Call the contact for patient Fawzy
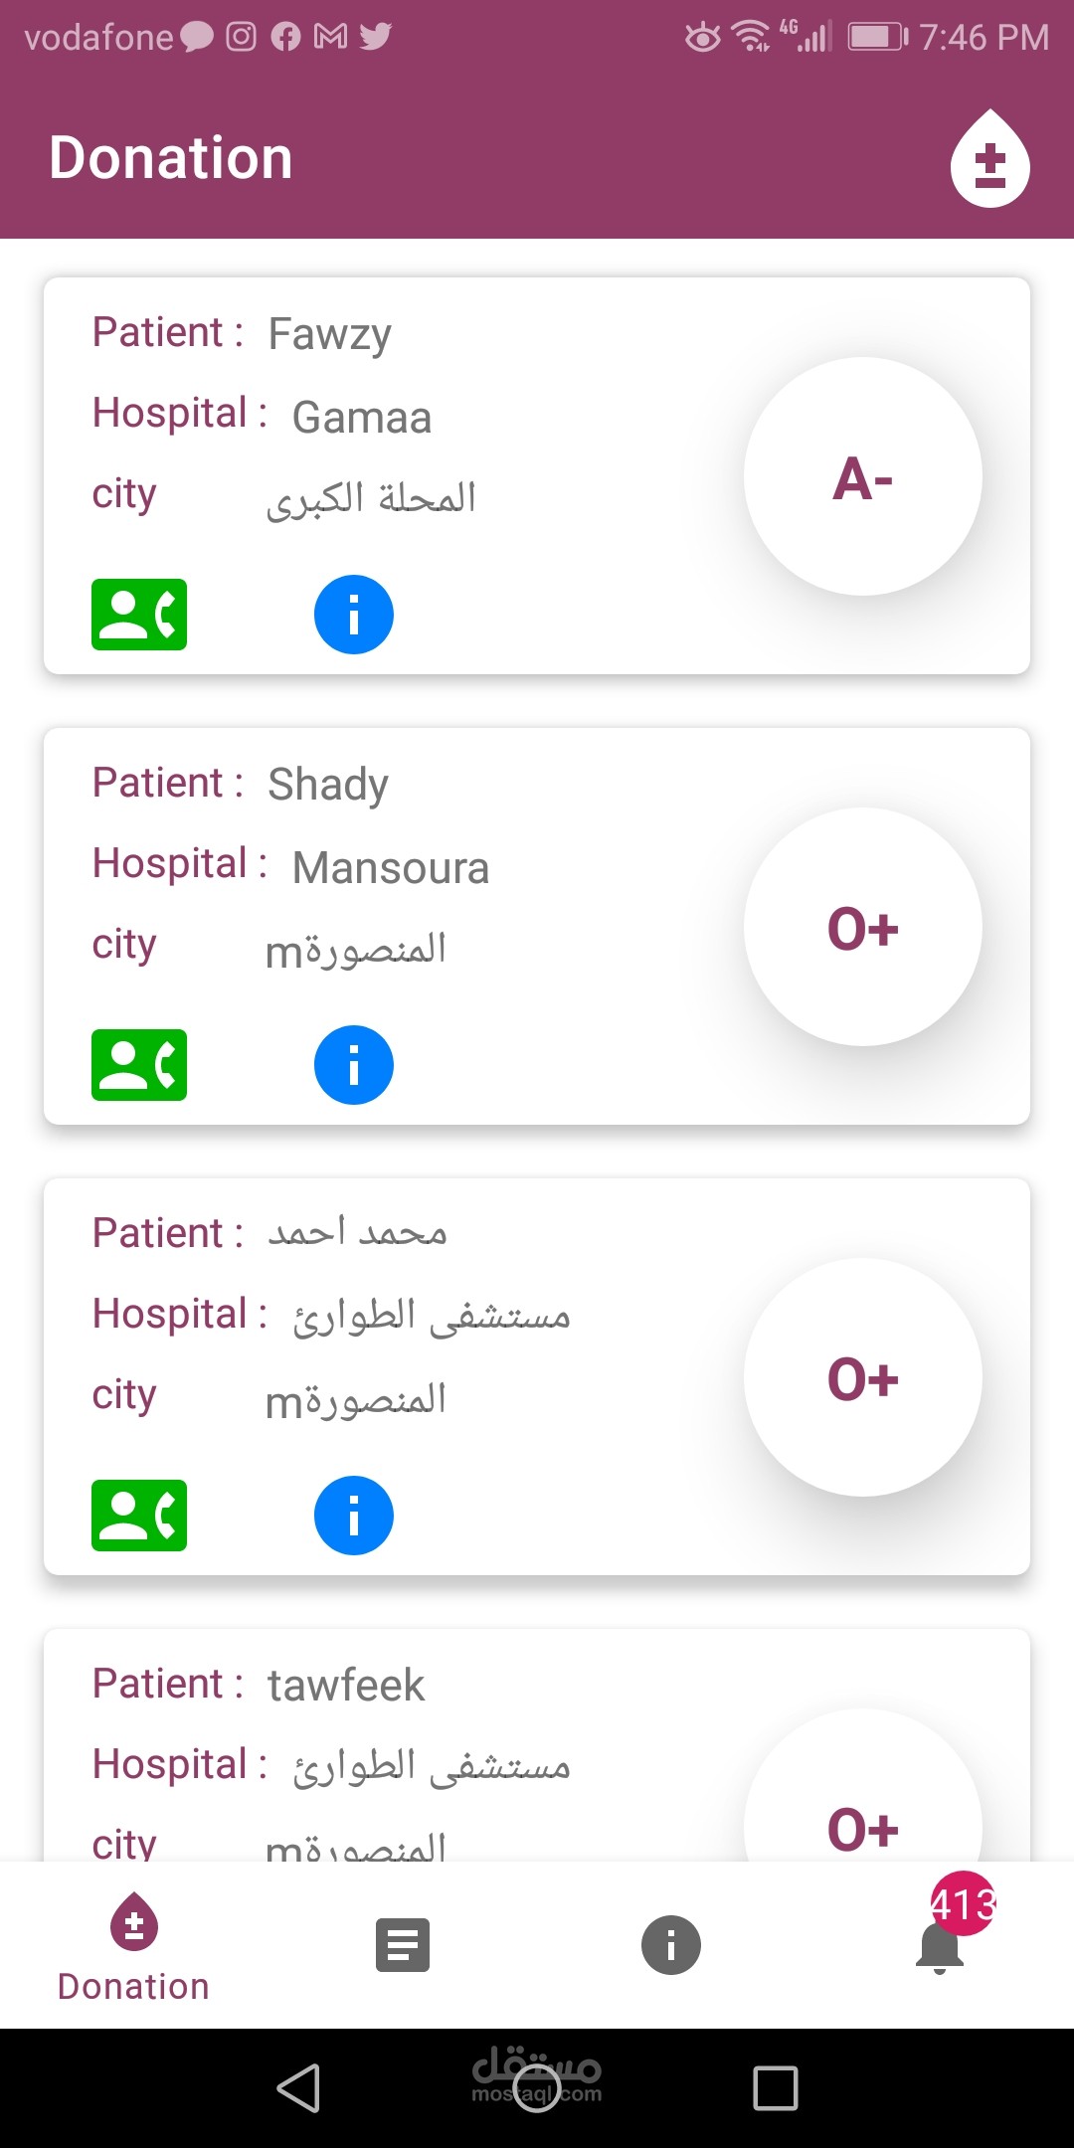1074x2148 pixels. [139, 615]
